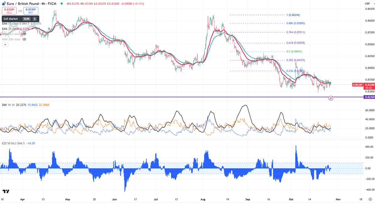Select the EMA 34 close indicator label

pyautogui.click(x=11, y=29)
